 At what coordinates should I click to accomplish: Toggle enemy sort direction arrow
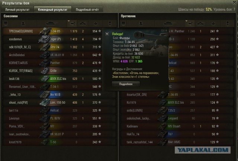pos(186,21)
